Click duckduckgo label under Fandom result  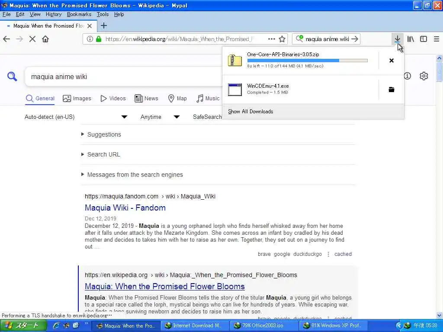pos(308,254)
